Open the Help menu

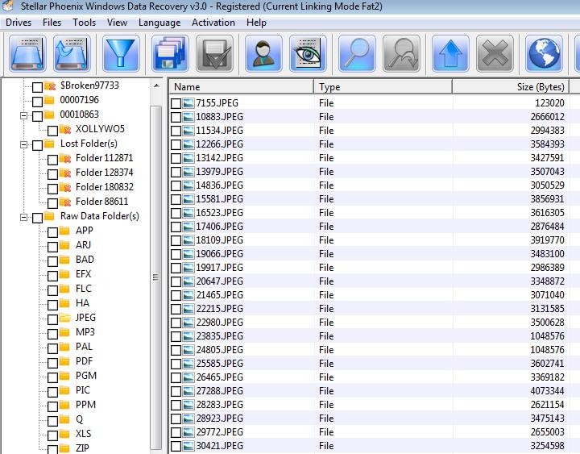pos(256,23)
